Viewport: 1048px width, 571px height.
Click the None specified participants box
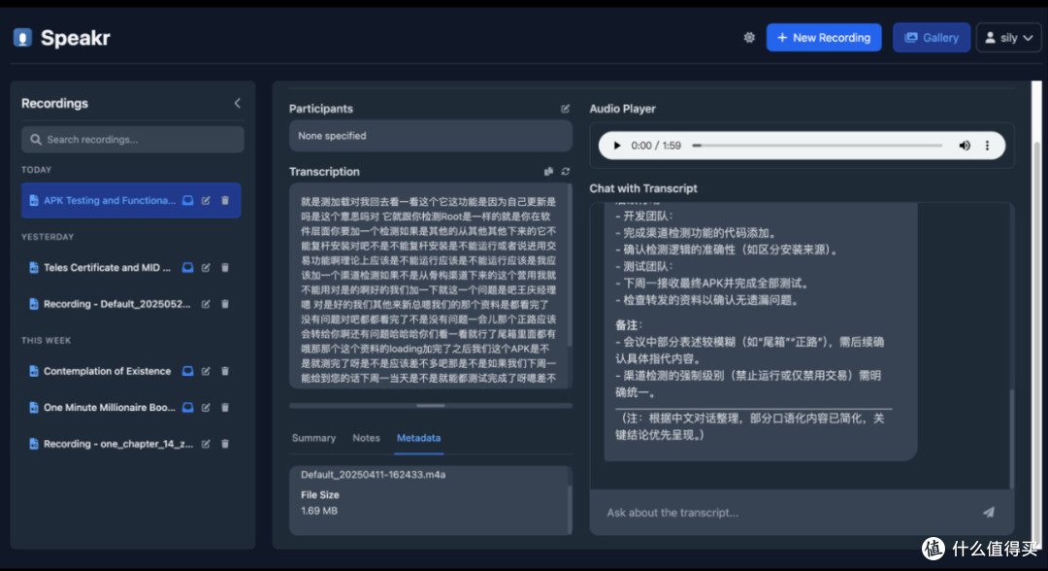431,136
